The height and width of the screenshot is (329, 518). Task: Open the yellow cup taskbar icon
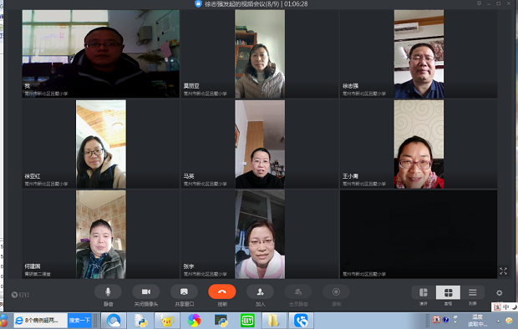pyautogui.click(x=167, y=321)
